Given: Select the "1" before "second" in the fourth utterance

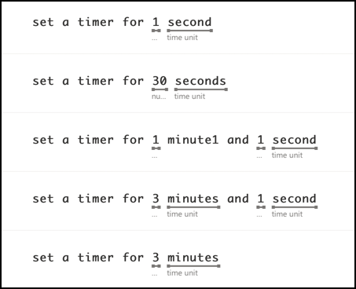Looking at the screenshot, I should point(260,199).
